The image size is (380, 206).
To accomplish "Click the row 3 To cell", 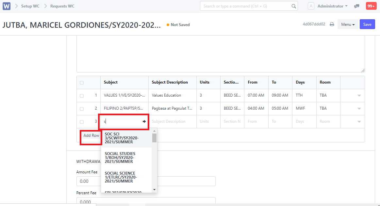I will [x=280, y=121].
